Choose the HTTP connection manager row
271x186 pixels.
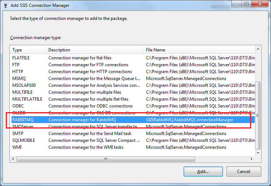17,72
